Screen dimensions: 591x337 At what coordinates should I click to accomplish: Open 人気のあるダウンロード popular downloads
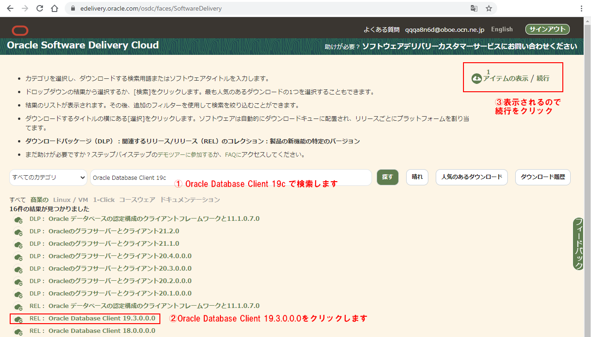click(471, 177)
